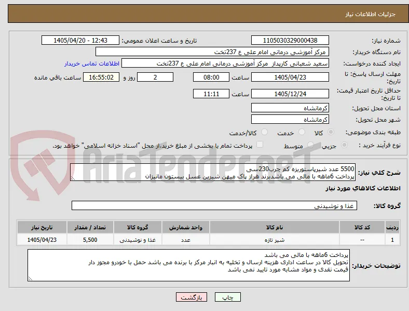Click the delivery province field کرمانشاه

[x=290, y=108]
